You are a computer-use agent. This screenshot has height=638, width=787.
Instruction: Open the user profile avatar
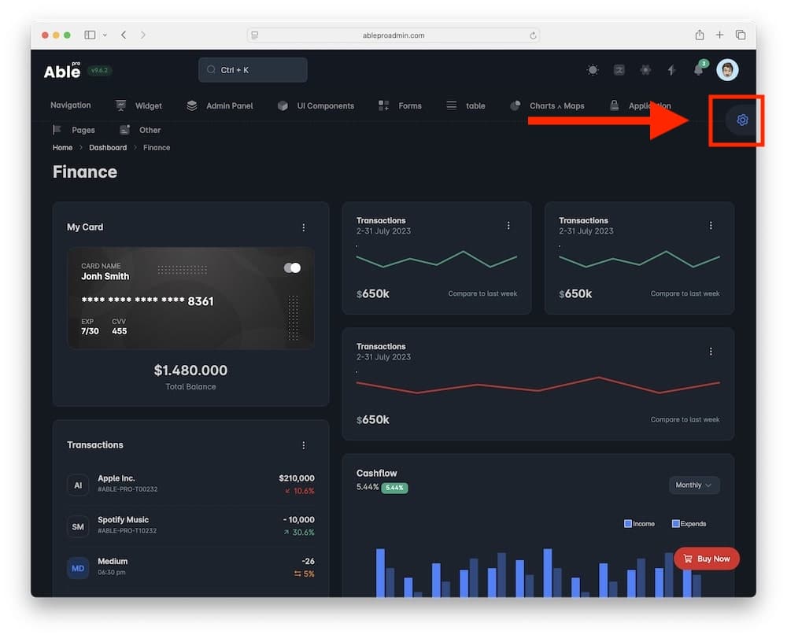[727, 70]
